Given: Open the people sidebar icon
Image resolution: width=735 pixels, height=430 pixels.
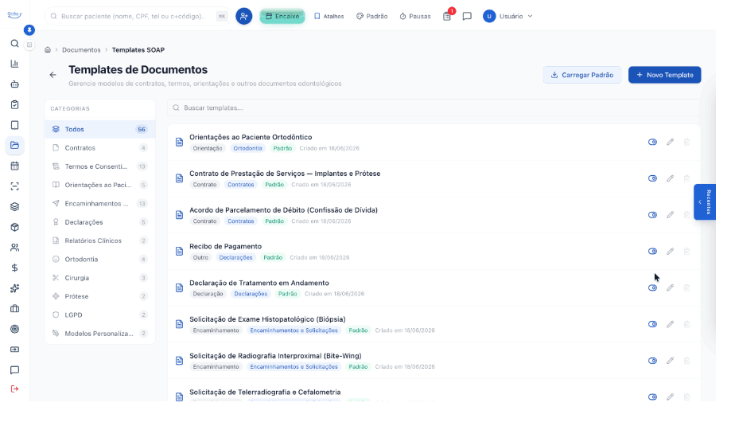Looking at the screenshot, I should coord(14,248).
